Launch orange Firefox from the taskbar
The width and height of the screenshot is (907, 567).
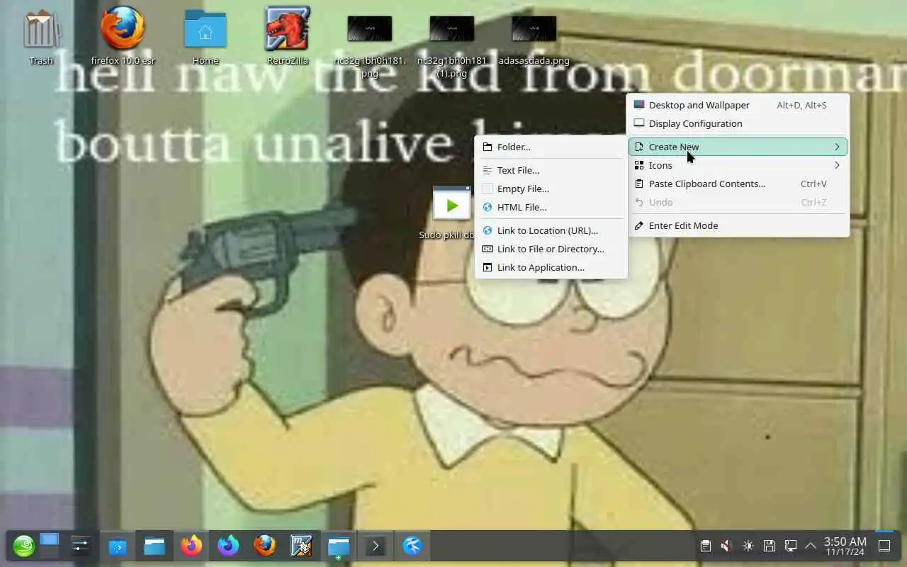click(191, 546)
